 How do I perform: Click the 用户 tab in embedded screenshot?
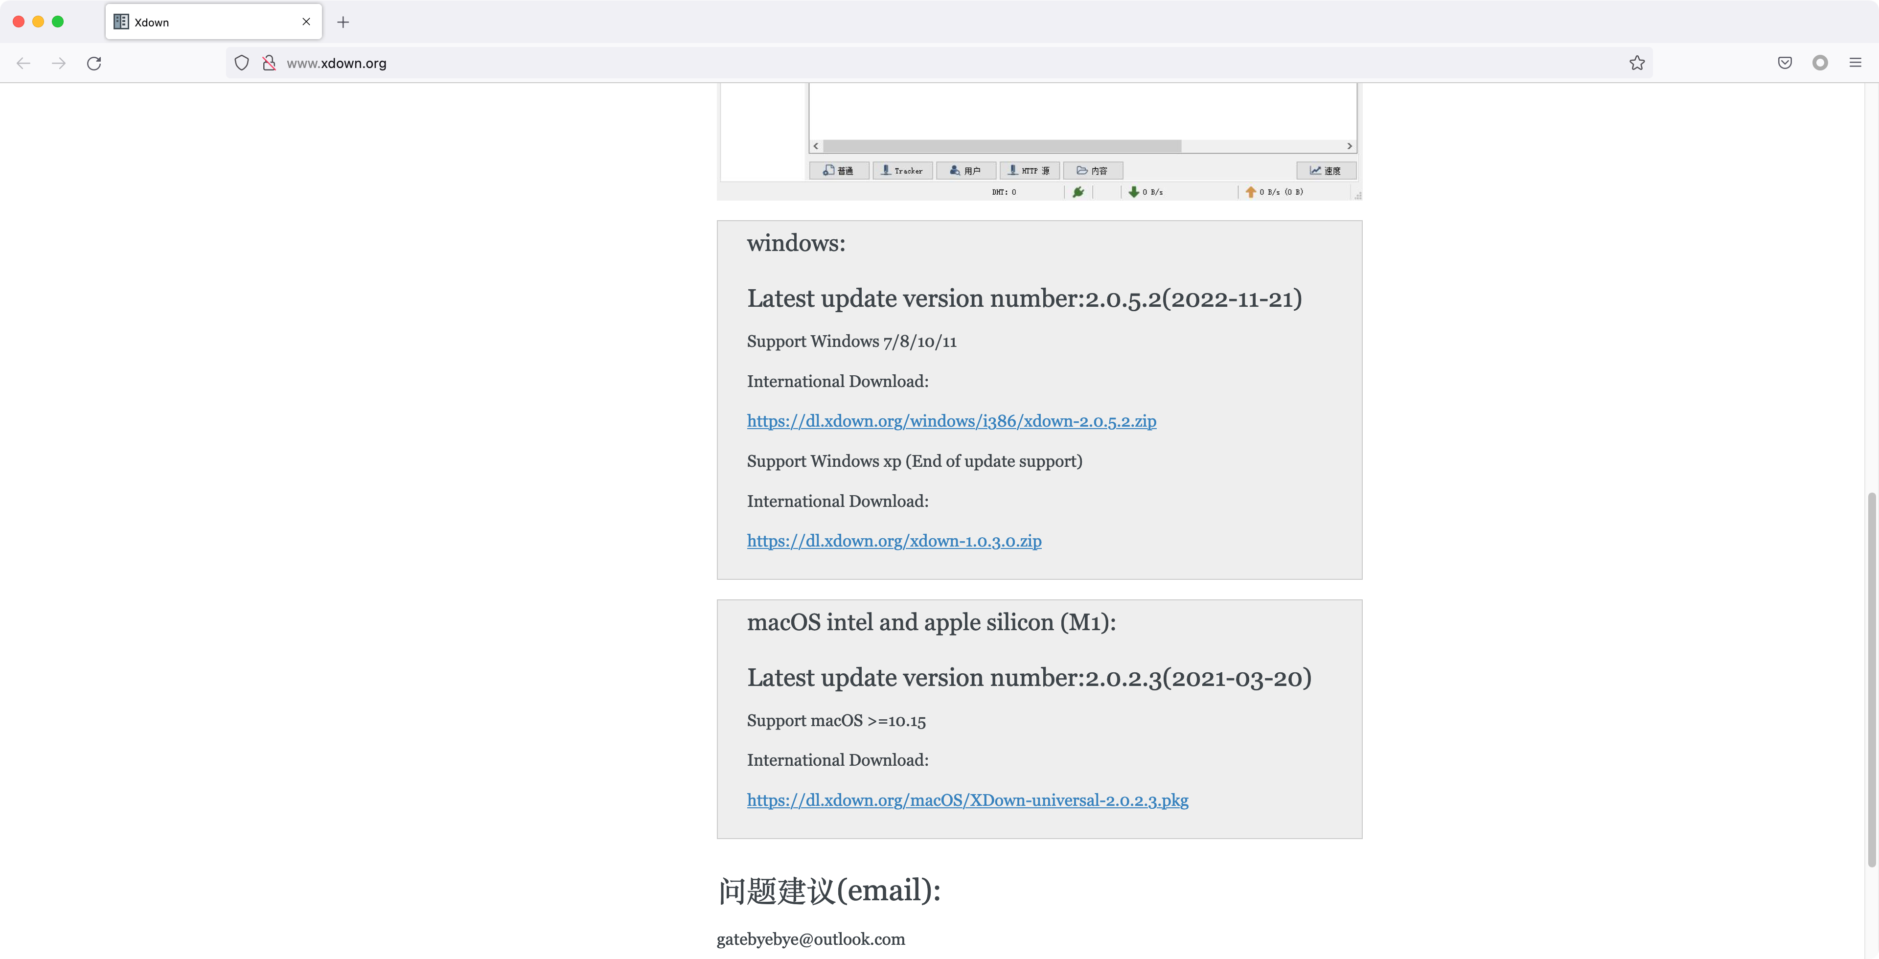[966, 171]
